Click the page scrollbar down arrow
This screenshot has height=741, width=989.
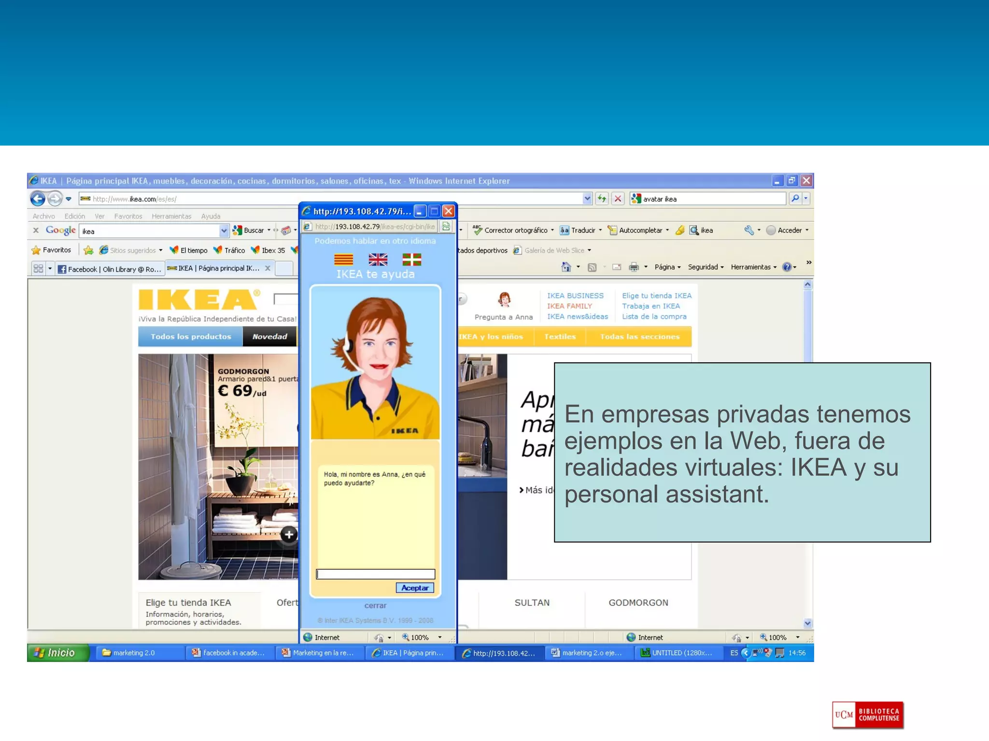[x=807, y=623]
